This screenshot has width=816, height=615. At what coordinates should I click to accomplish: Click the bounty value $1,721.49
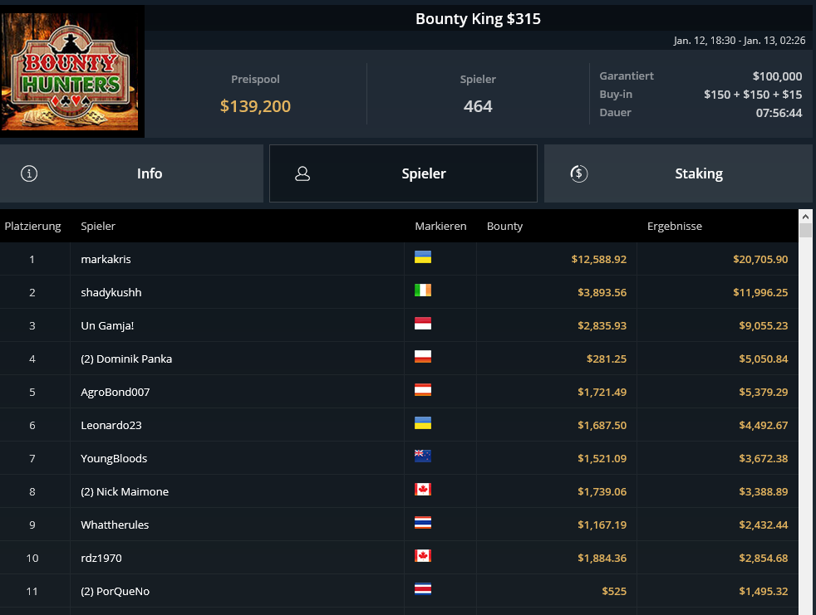click(x=602, y=392)
